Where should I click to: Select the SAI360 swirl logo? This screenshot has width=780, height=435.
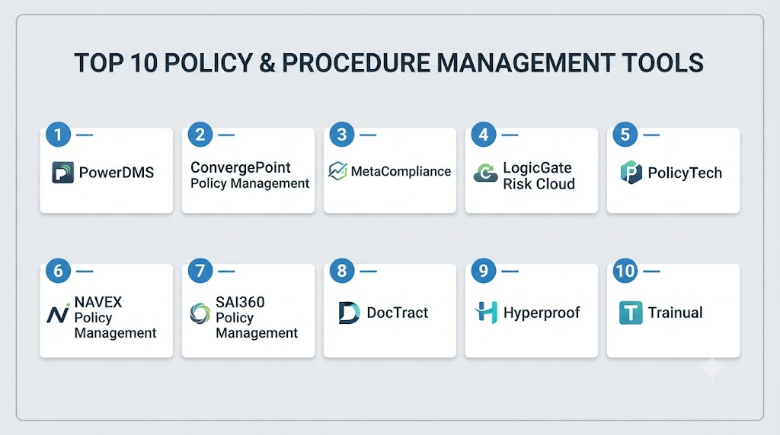[x=200, y=314]
